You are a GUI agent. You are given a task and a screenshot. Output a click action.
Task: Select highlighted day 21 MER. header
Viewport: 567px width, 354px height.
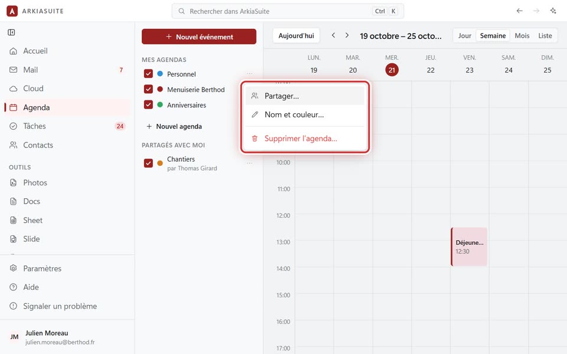(392, 65)
